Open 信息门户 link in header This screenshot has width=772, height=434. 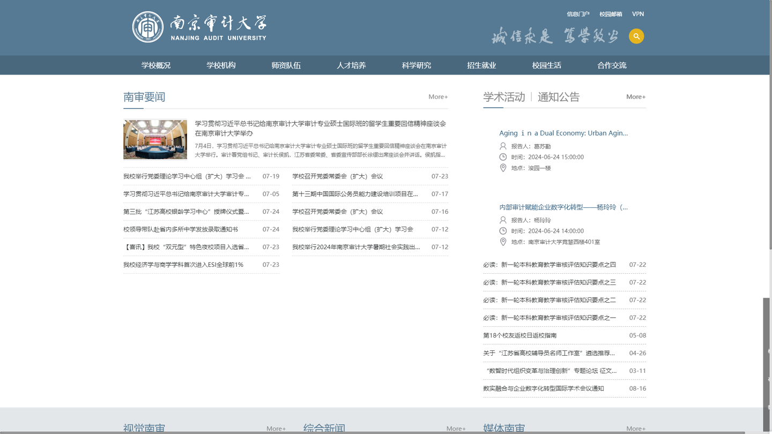[x=578, y=14]
